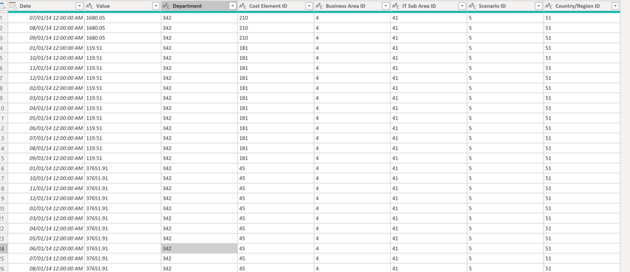Click the Value column's ABC type icon
630x272 pixels.
click(x=90, y=6)
